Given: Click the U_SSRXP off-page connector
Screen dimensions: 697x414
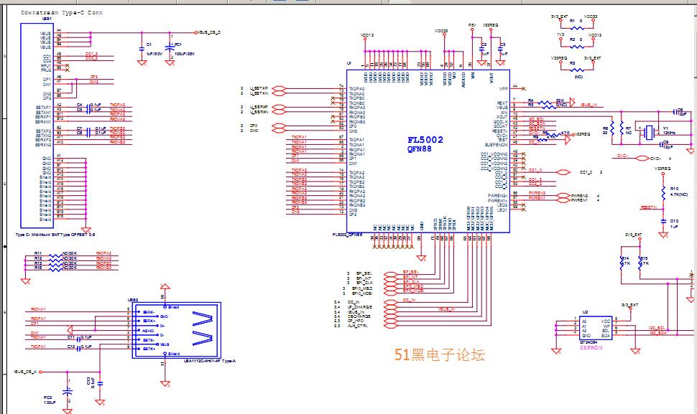Looking at the screenshot, I should 278,107.
